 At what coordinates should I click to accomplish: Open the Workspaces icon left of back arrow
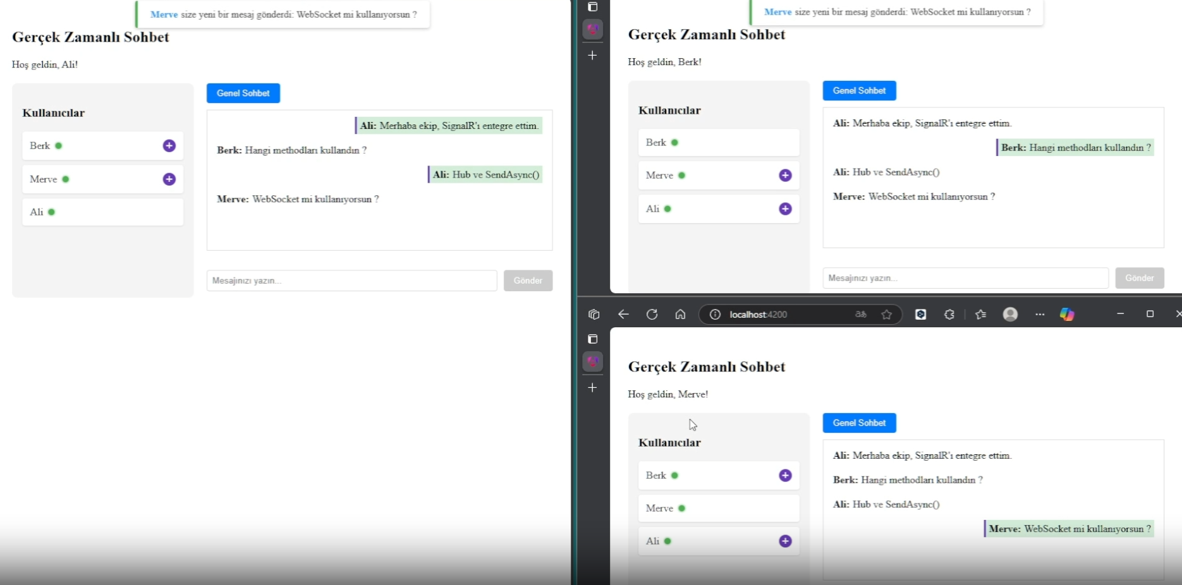tap(594, 315)
